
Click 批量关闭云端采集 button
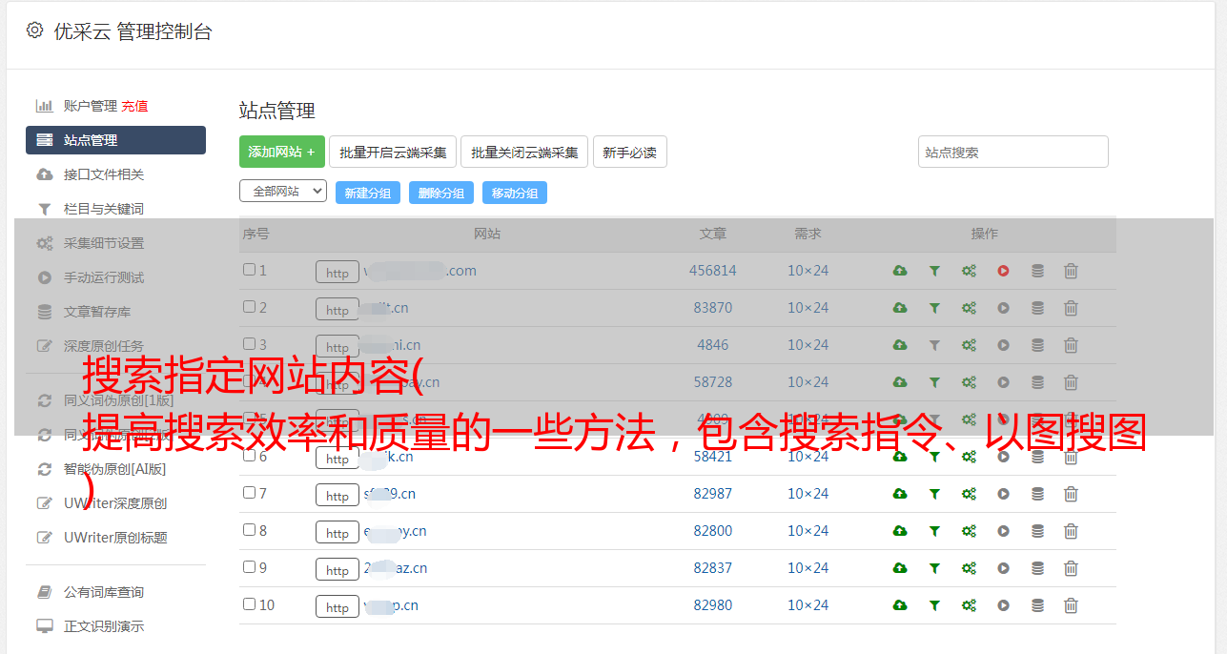[524, 152]
